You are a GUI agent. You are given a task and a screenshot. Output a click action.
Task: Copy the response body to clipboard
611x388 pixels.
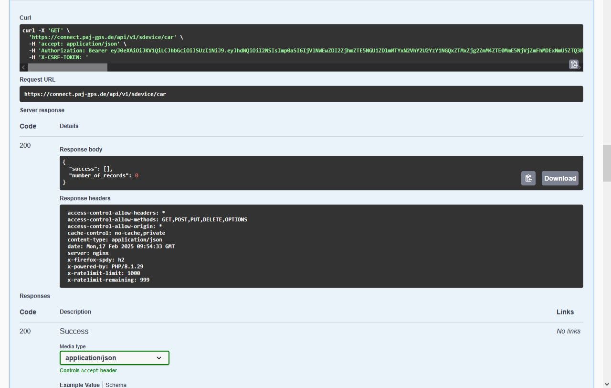point(528,178)
